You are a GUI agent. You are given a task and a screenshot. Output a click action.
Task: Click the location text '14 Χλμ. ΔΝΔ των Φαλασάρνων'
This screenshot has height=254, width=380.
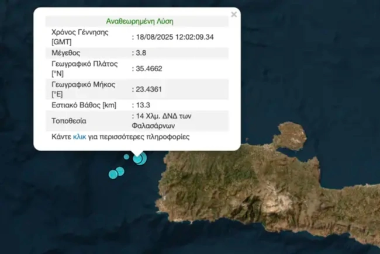(x=161, y=121)
